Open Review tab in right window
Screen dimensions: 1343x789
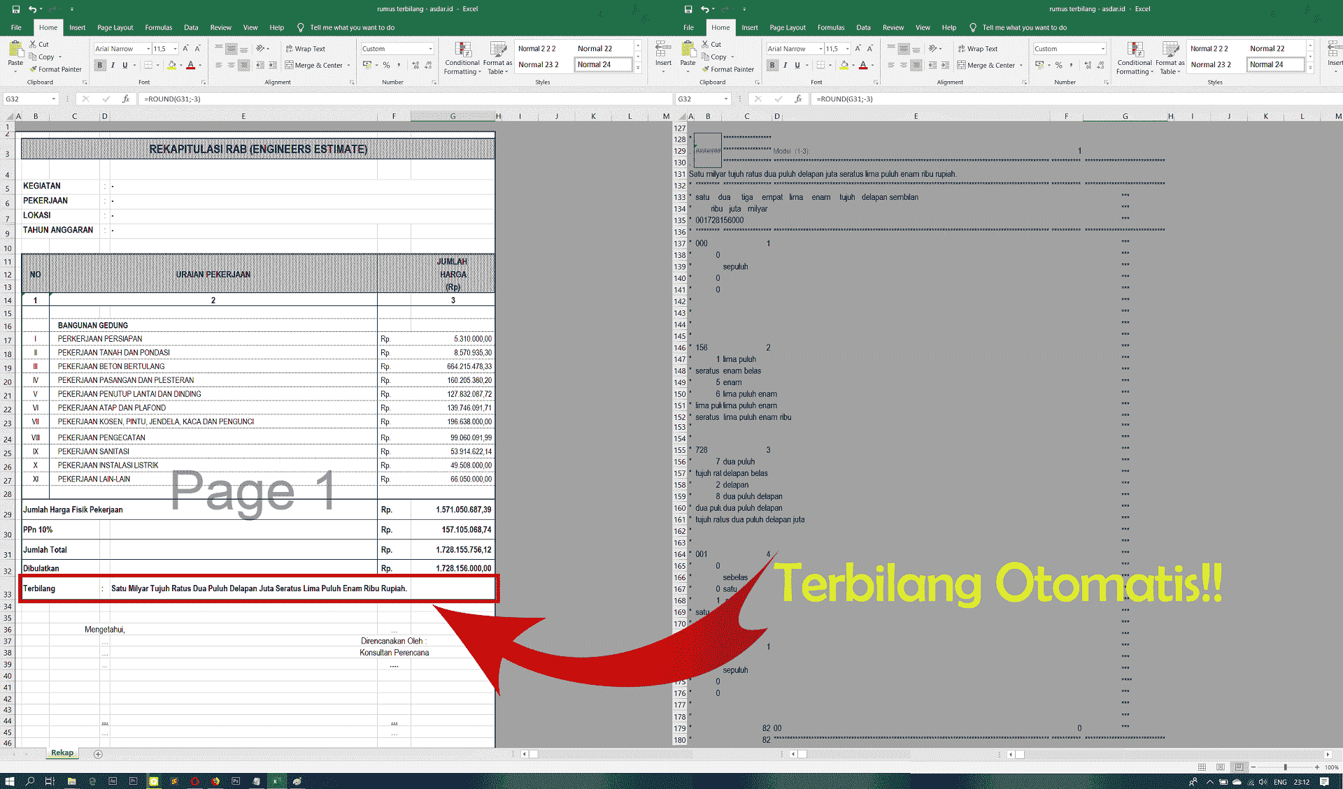click(x=893, y=27)
